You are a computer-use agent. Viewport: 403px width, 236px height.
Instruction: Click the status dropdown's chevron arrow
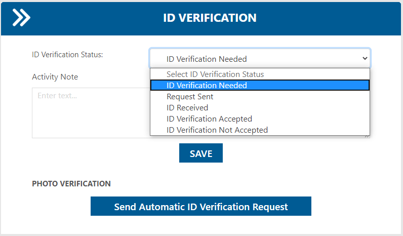[365, 59]
